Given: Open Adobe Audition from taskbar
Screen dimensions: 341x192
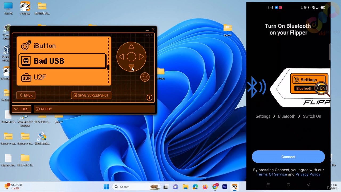Looking at the screenshot, I should (225, 187).
